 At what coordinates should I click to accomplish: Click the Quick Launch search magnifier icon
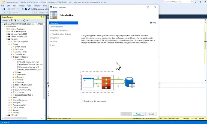[191, 2]
